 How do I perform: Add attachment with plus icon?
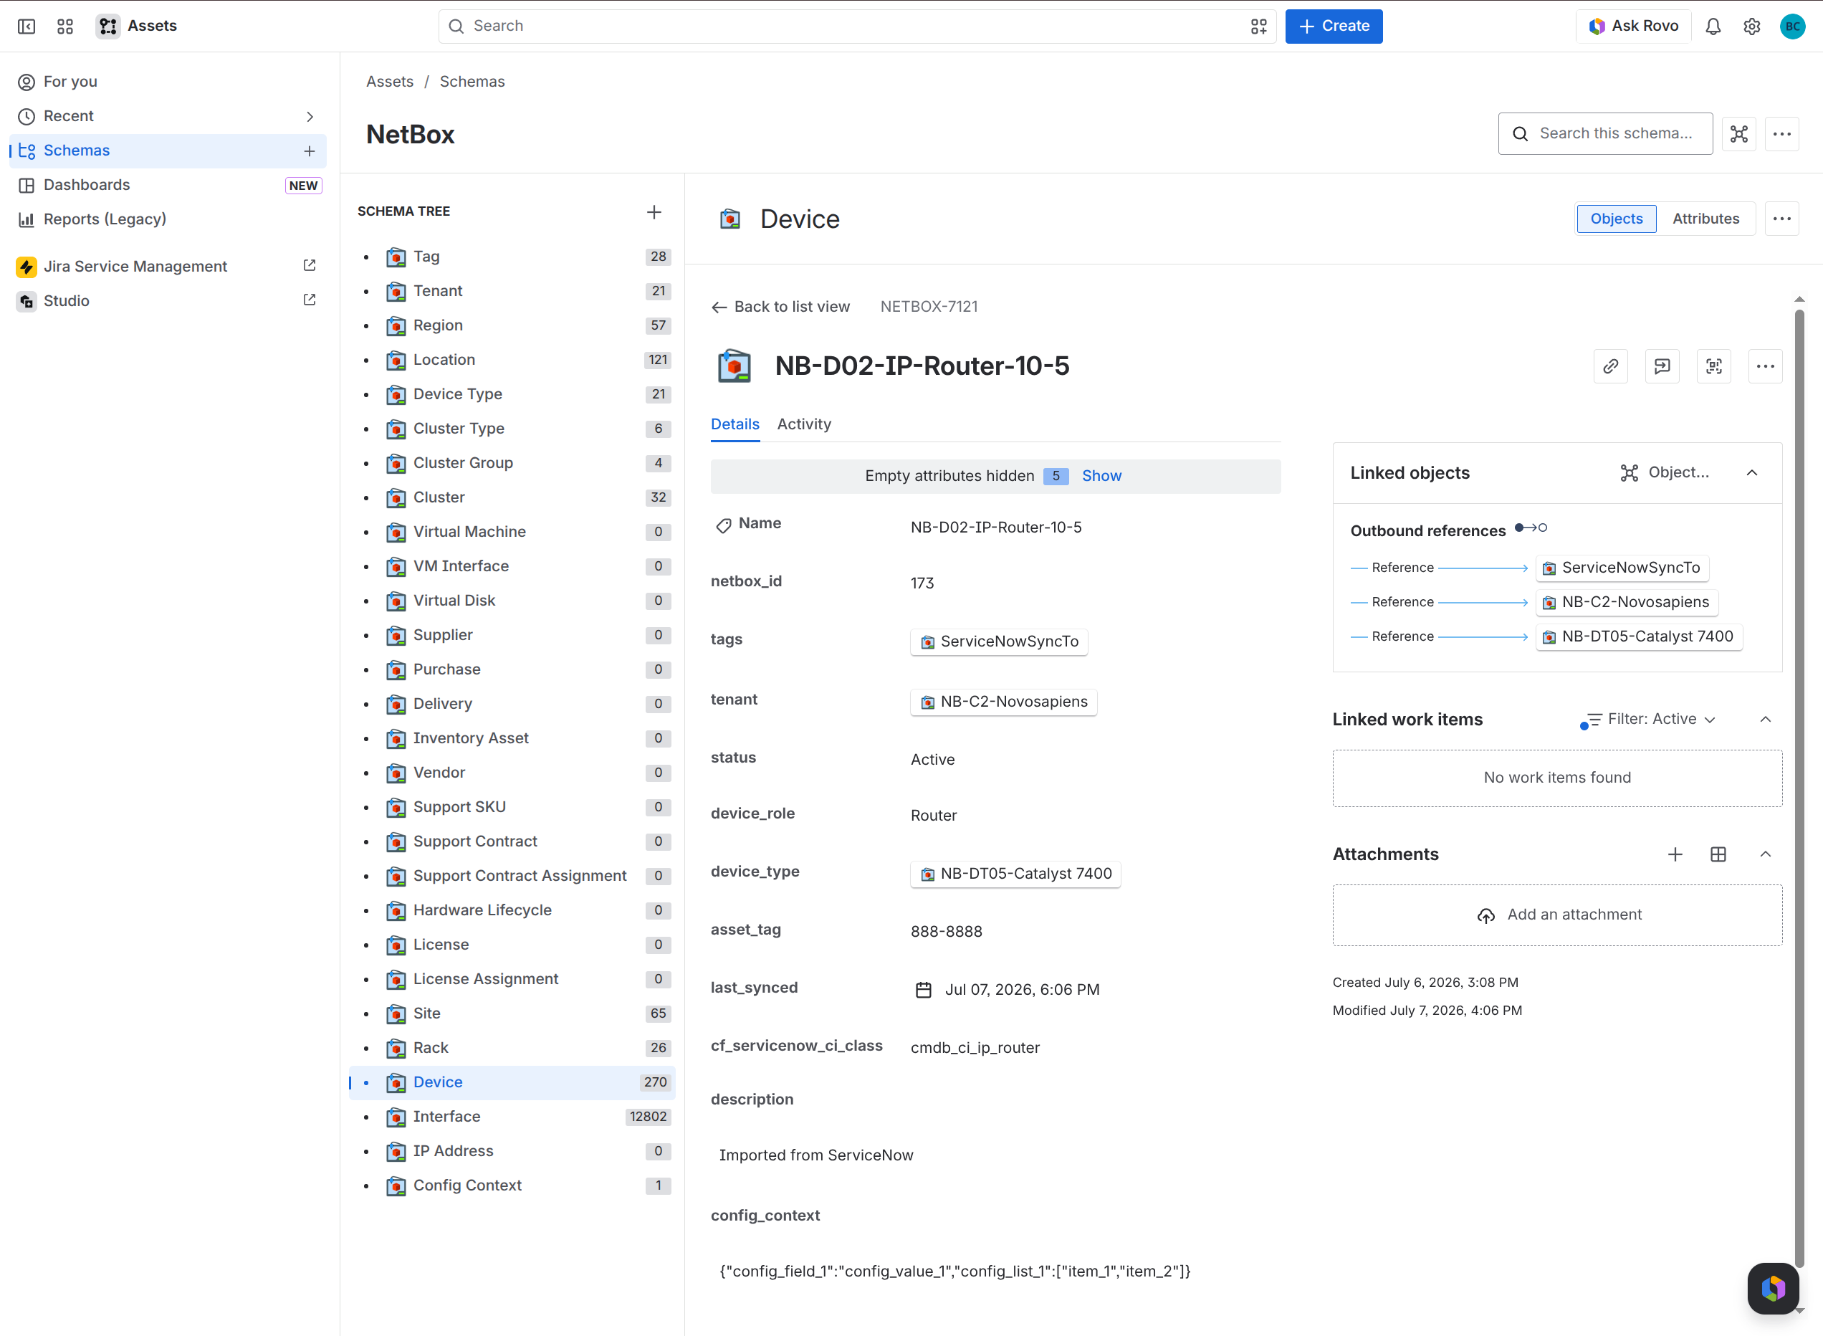click(x=1675, y=855)
